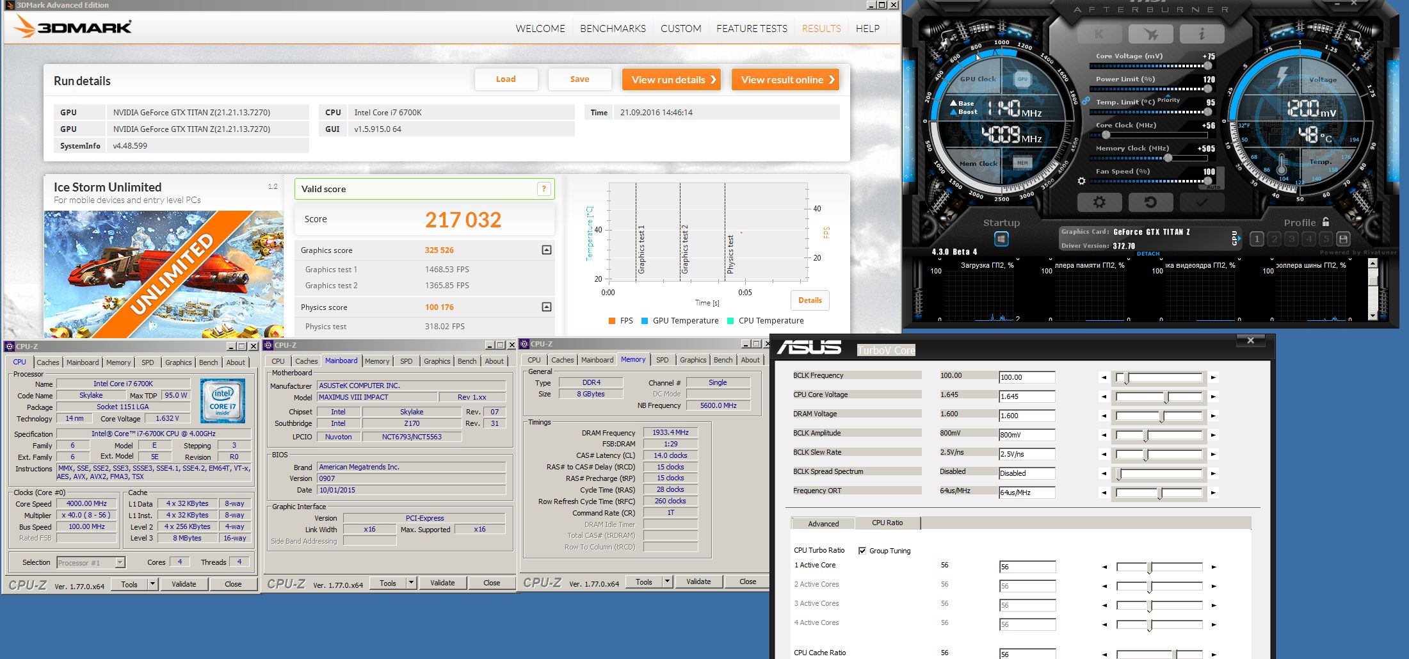Increase 1 Active Core ratio right arrow
The width and height of the screenshot is (1409, 659).
[x=1214, y=567]
